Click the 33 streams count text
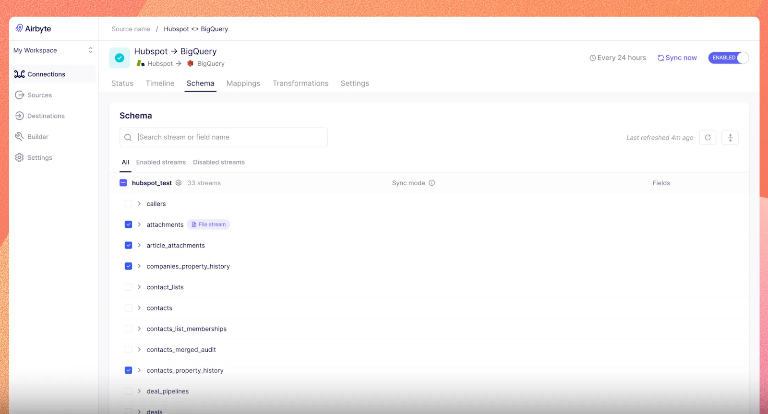The height and width of the screenshot is (414, 768). tap(204, 183)
